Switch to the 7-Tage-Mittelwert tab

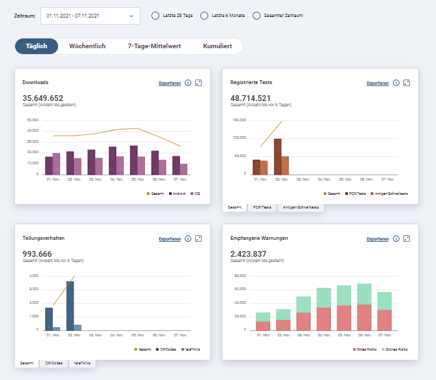pos(154,46)
